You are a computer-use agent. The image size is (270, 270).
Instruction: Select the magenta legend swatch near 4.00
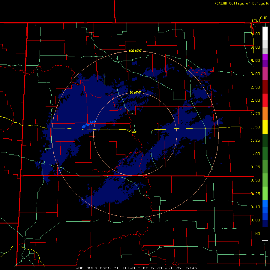[x=265, y=57]
